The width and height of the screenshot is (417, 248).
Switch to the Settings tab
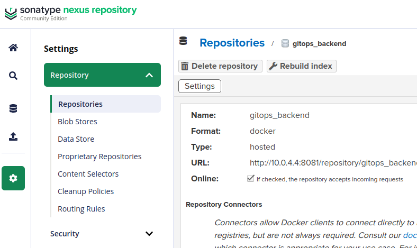pyautogui.click(x=200, y=86)
